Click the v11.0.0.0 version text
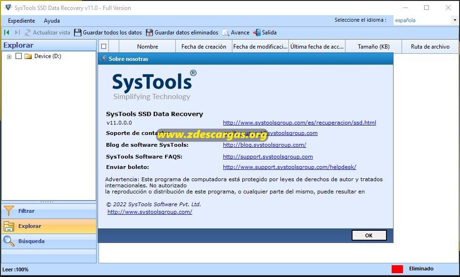 pos(119,123)
